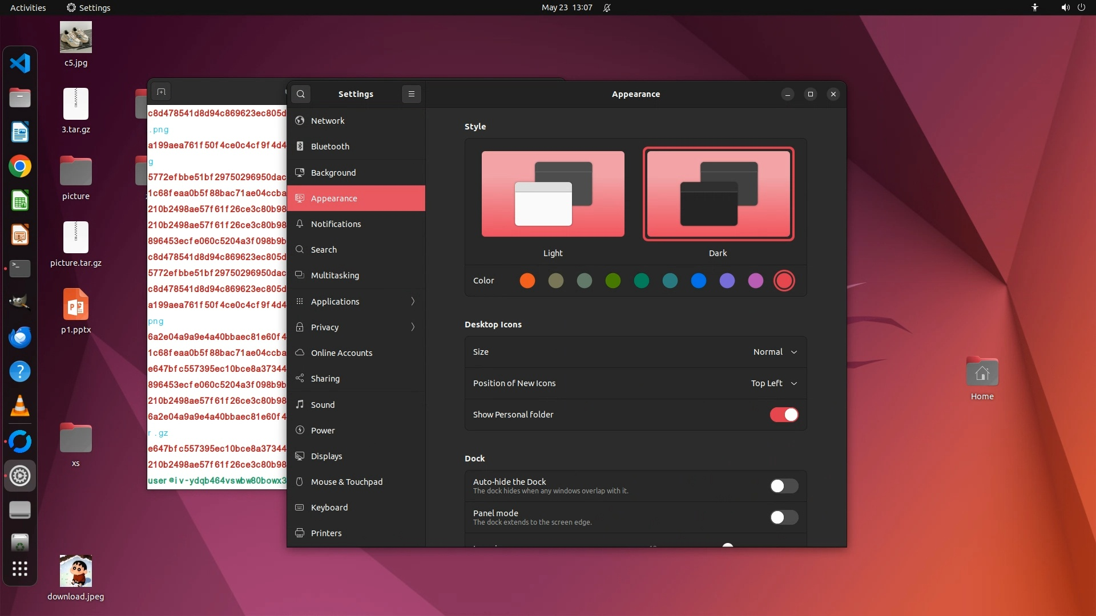Open the Activities overview

(x=28, y=7)
